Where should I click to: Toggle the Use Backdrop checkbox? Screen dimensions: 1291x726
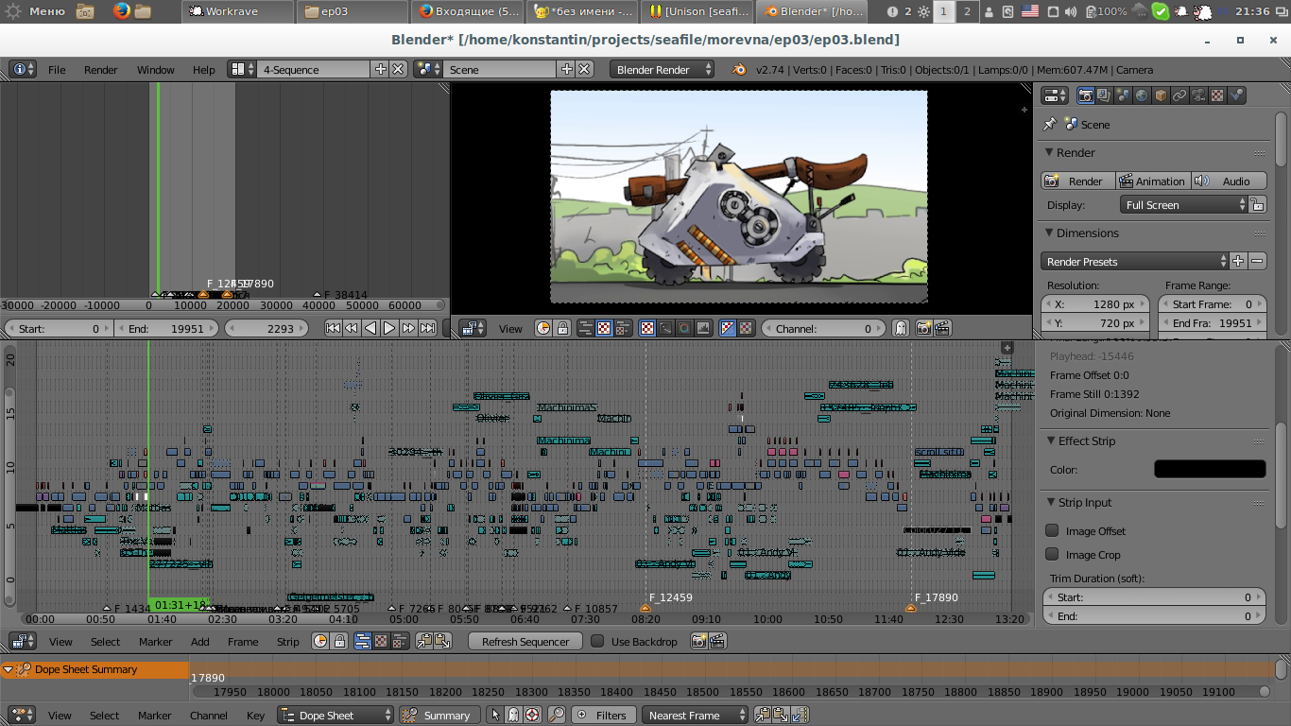click(597, 641)
